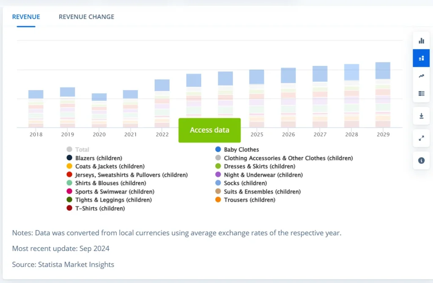The height and width of the screenshot is (283, 433).
Task: Open the data table view icon
Action: (421, 93)
